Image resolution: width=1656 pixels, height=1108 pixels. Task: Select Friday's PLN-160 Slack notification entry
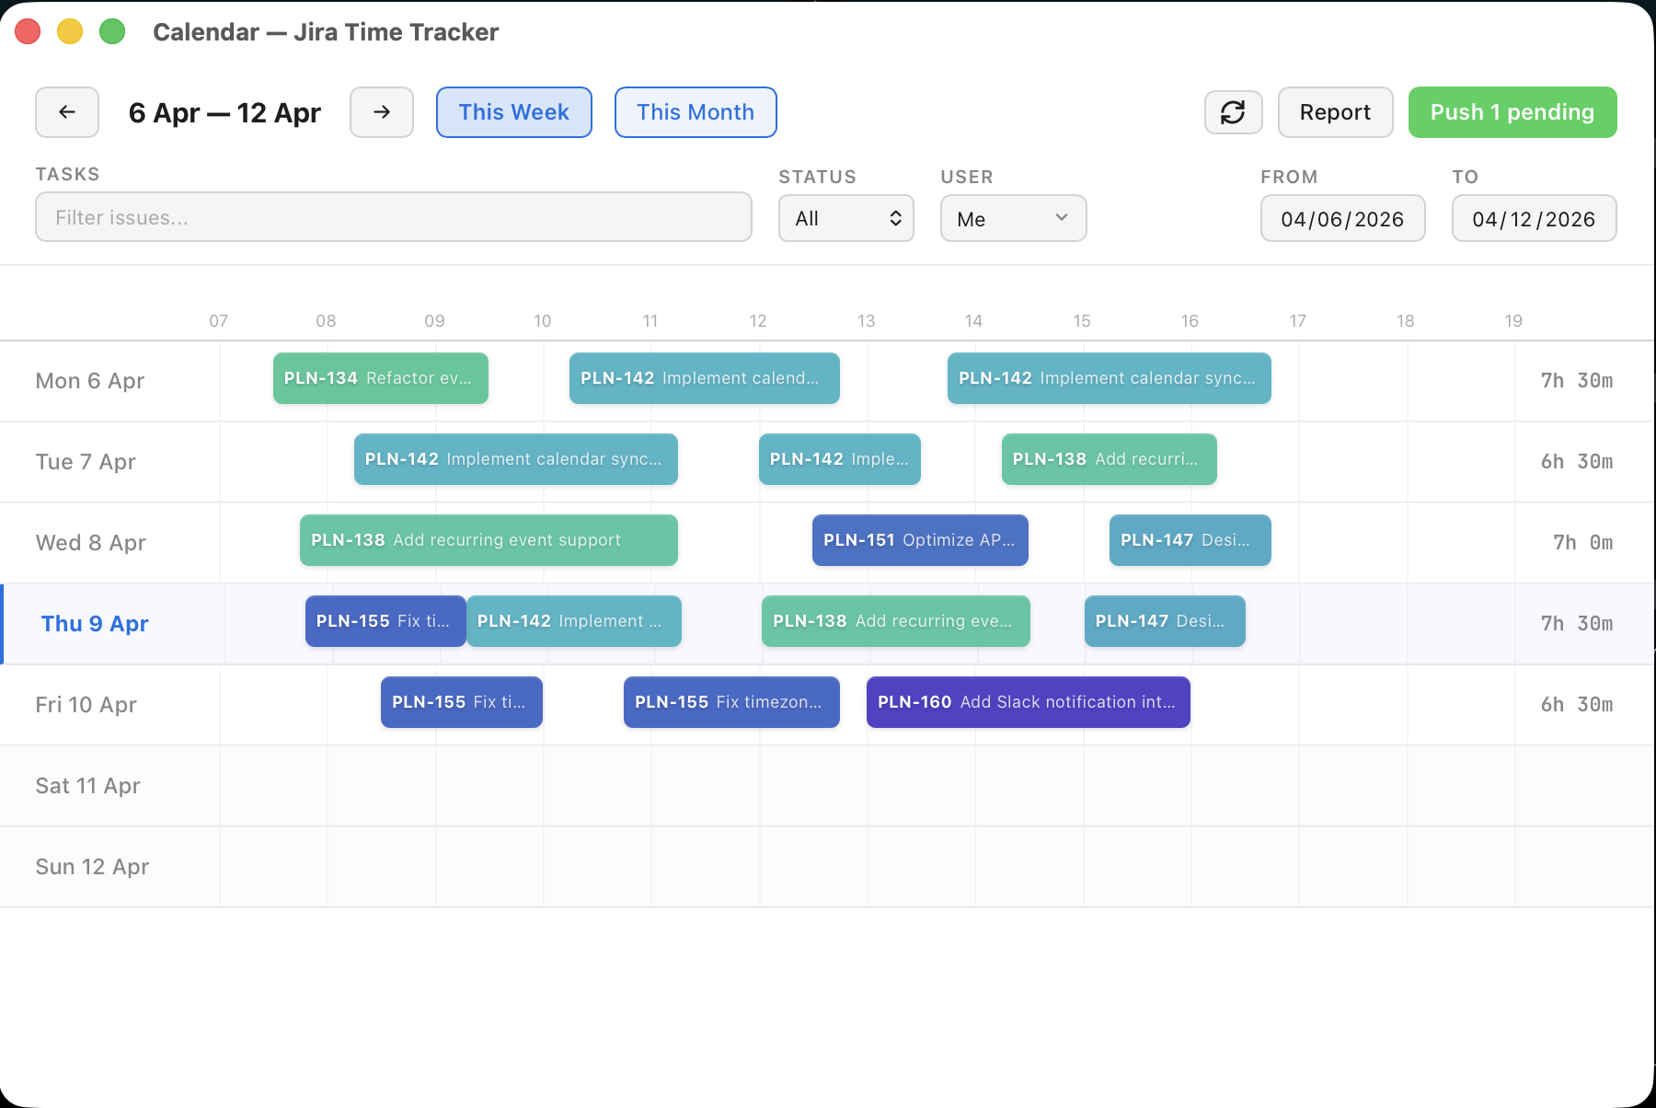[x=1028, y=702]
